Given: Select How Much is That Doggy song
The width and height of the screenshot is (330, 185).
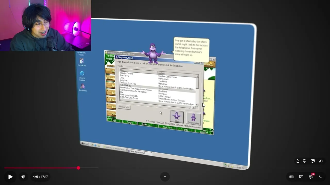Looking at the screenshot, I should 136,89.
